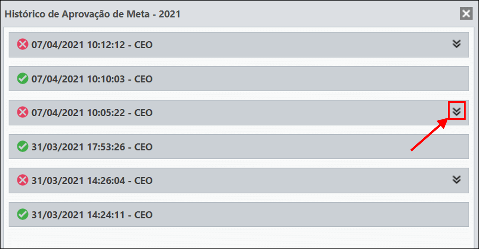Viewport: 479px width, 249px height.
Task: Close the Histórico de Aprovação de Meta dialog
Action: (466, 14)
